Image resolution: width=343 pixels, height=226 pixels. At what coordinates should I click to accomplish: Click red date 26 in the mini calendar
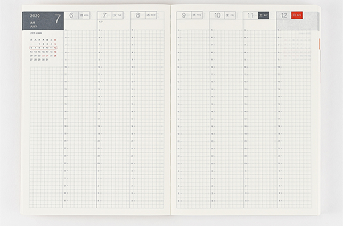point(55,56)
